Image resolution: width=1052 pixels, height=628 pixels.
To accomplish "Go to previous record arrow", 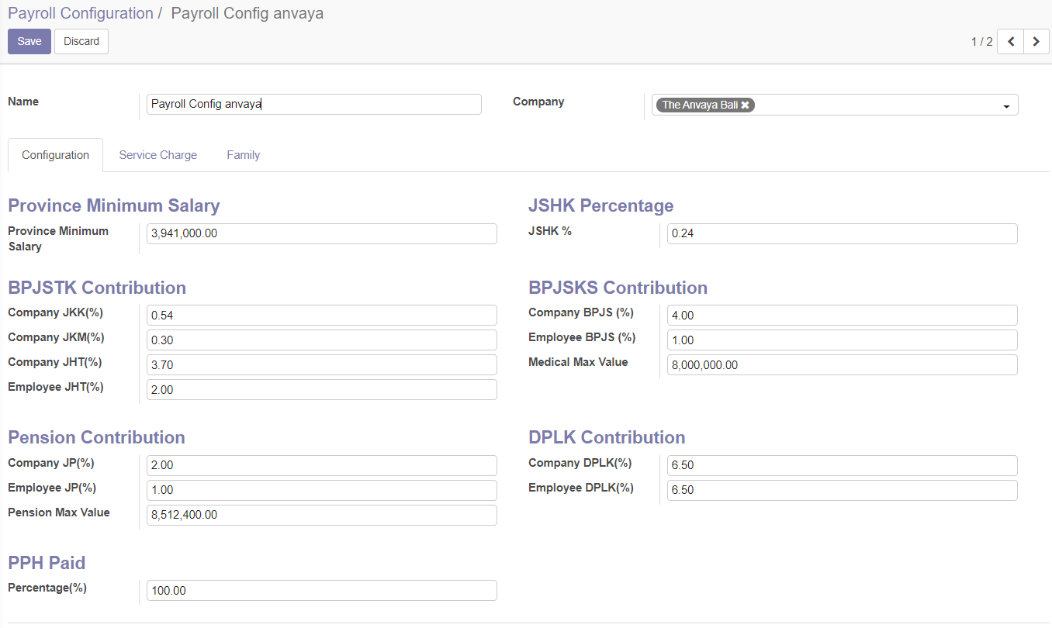I will 1010,42.
